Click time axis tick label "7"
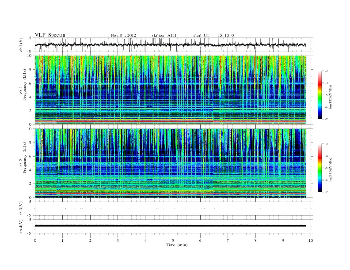Image resolution: width=350 pixels, height=270 pixels. [228, 240]
